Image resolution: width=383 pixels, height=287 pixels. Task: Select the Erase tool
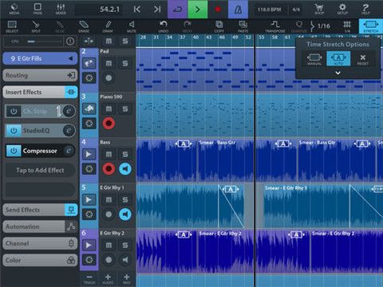coord(84,26)
